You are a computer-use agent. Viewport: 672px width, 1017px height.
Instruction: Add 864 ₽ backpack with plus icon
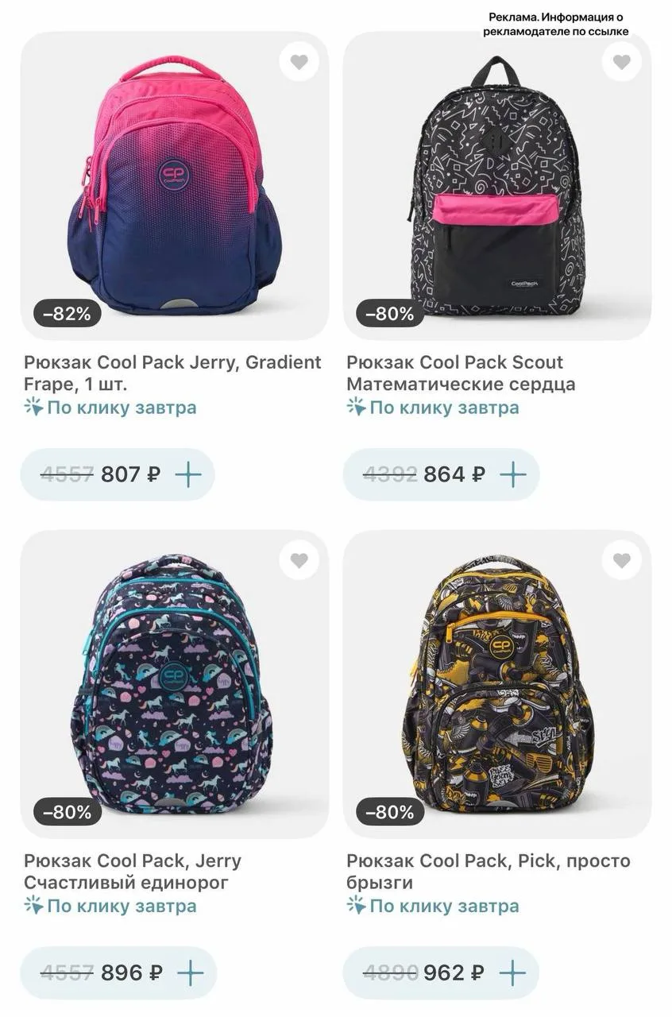513,474
